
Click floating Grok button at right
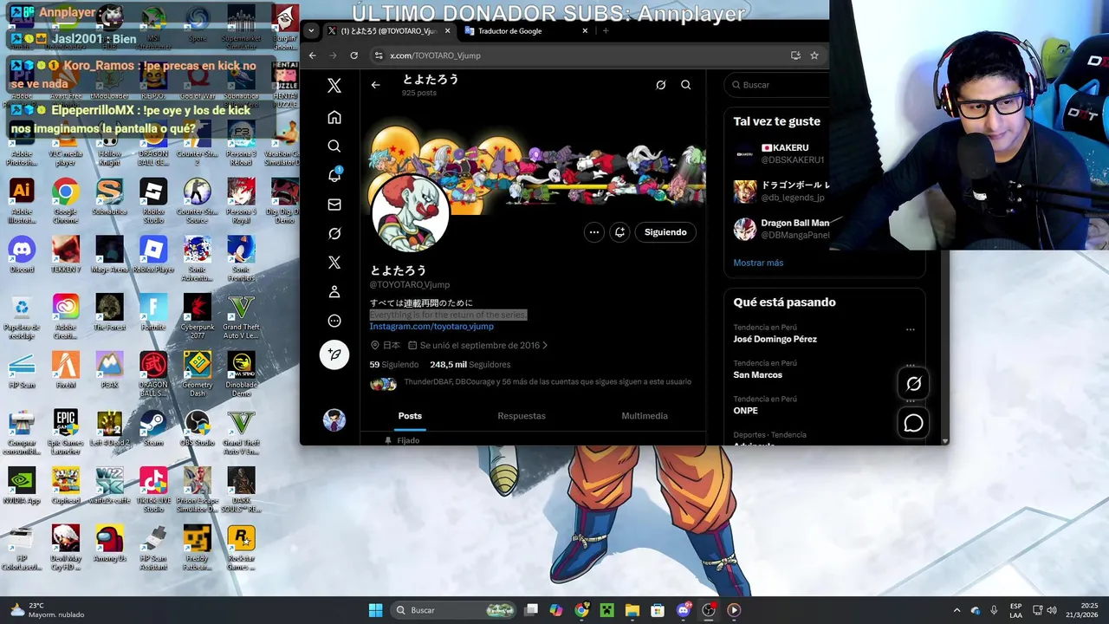click(913, 384)
